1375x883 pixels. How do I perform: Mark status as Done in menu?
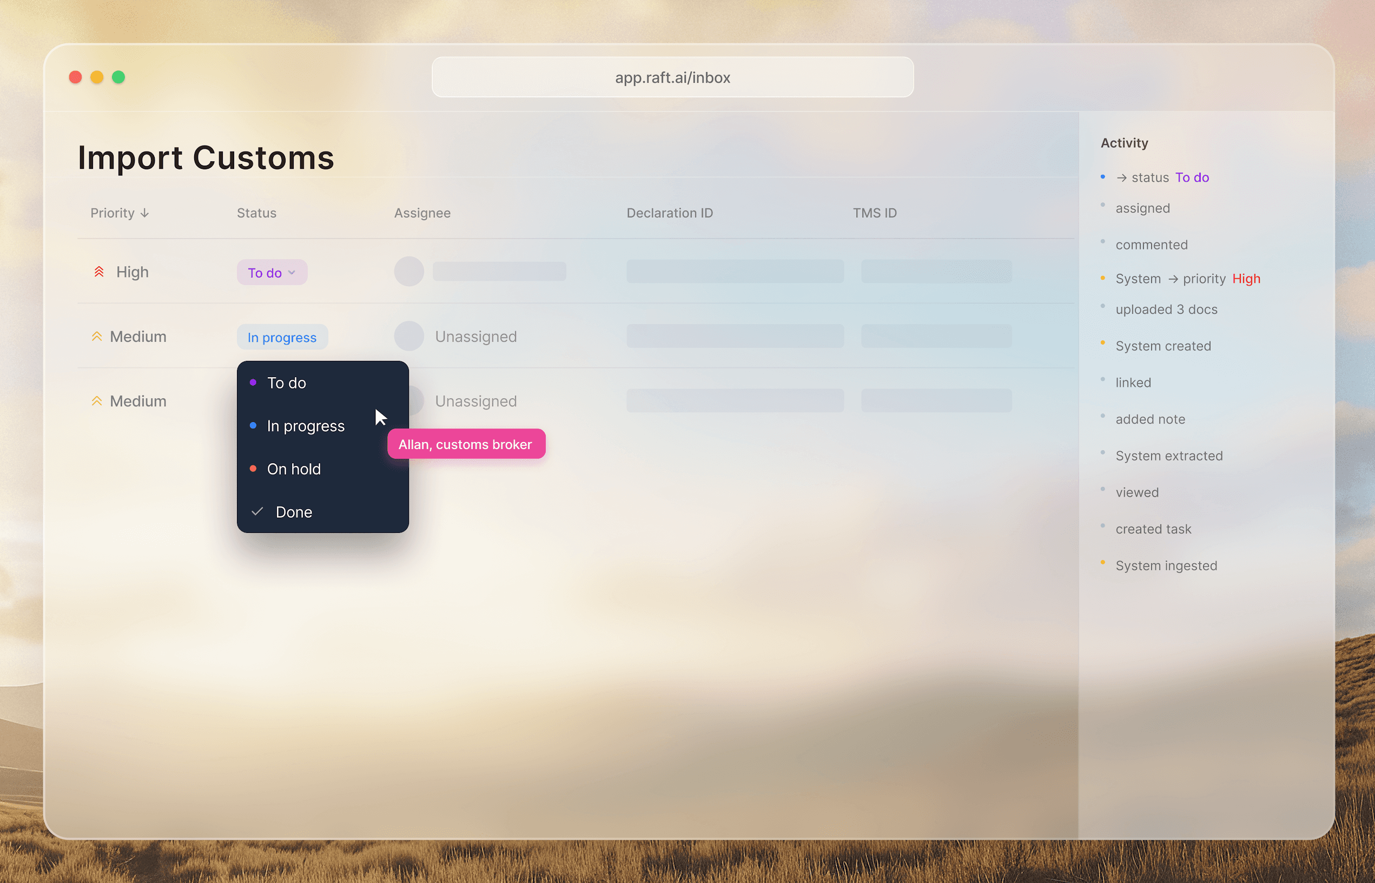[x=294, y=512]
